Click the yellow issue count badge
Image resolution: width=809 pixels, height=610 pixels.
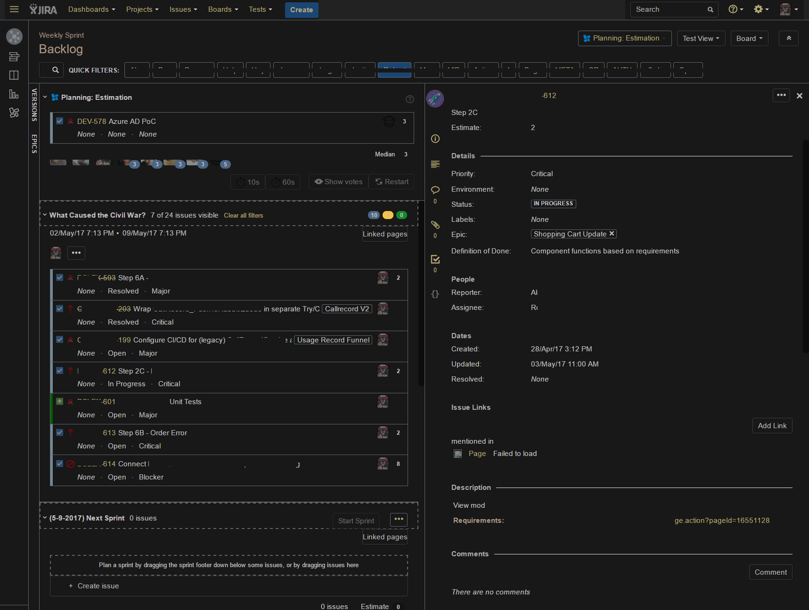[388, 215]
